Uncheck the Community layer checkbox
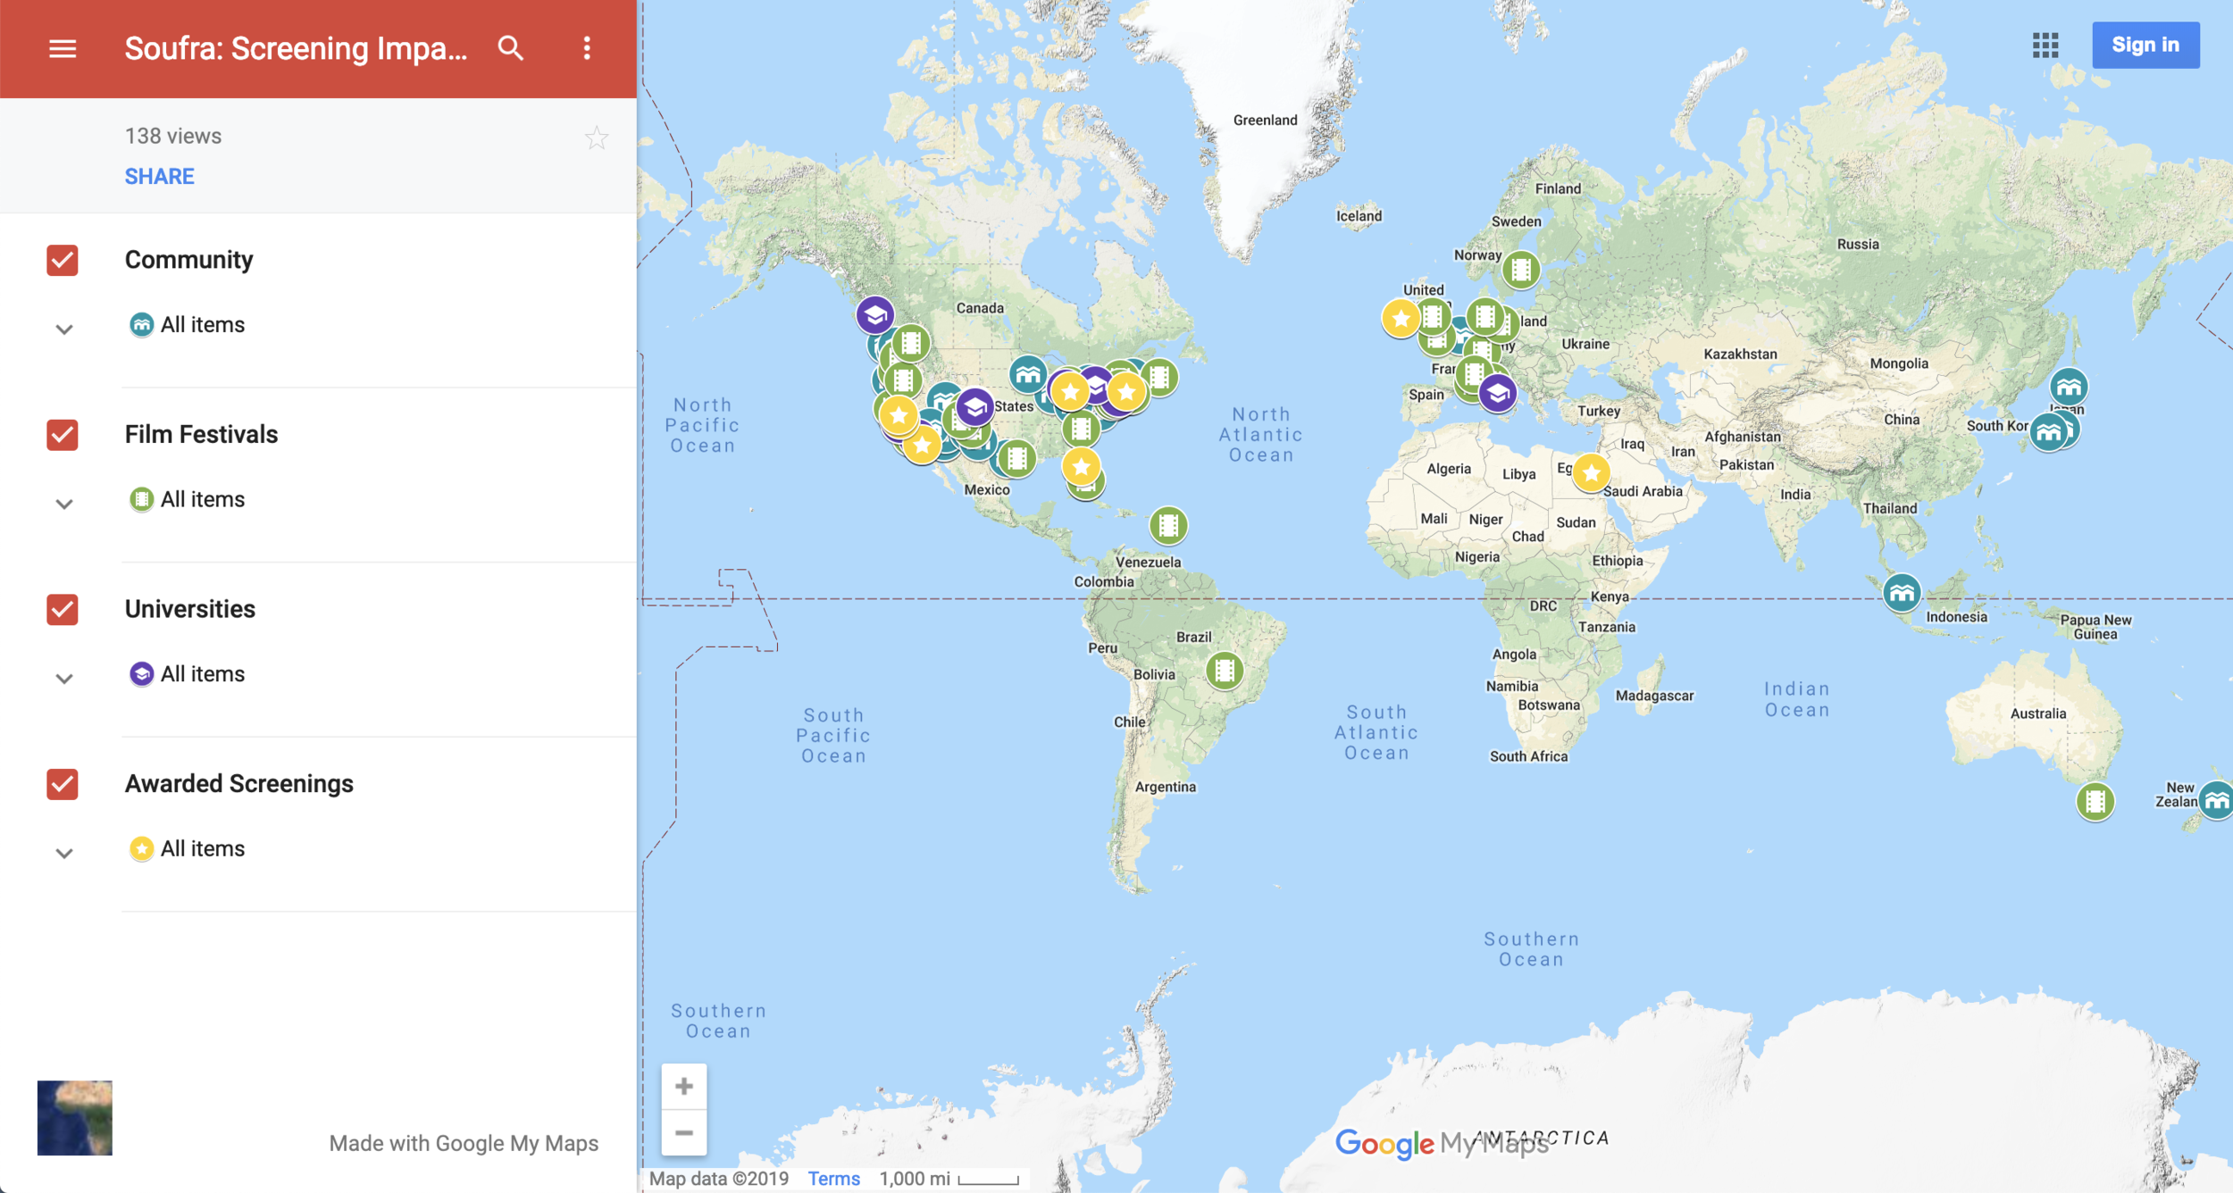 pos(63,260)
